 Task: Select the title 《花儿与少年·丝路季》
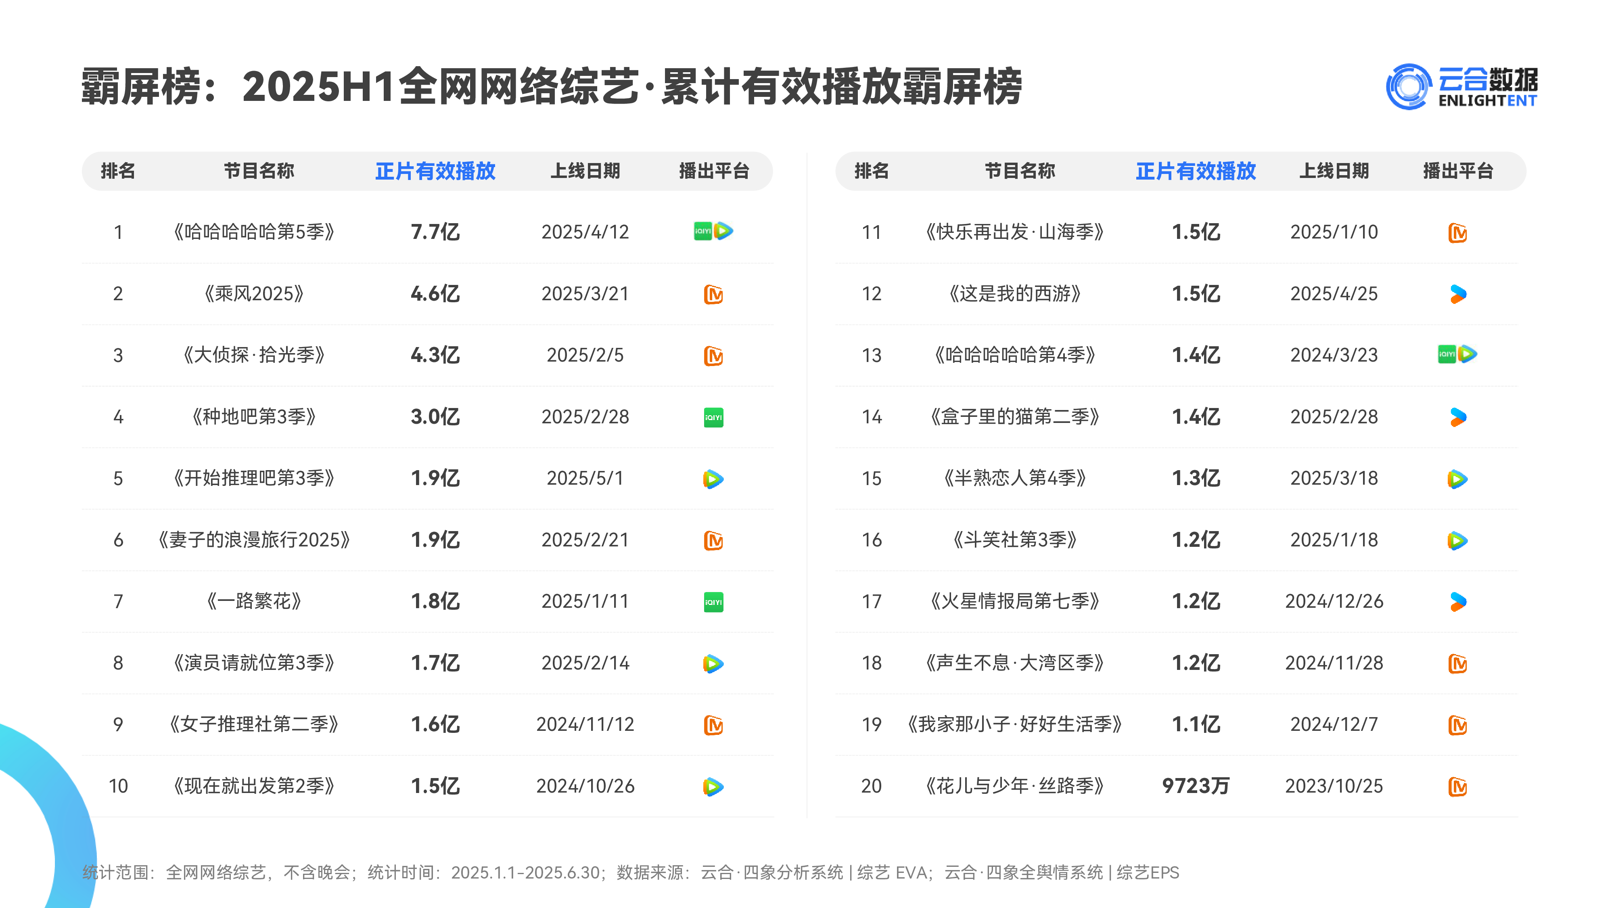[1014, 786]
